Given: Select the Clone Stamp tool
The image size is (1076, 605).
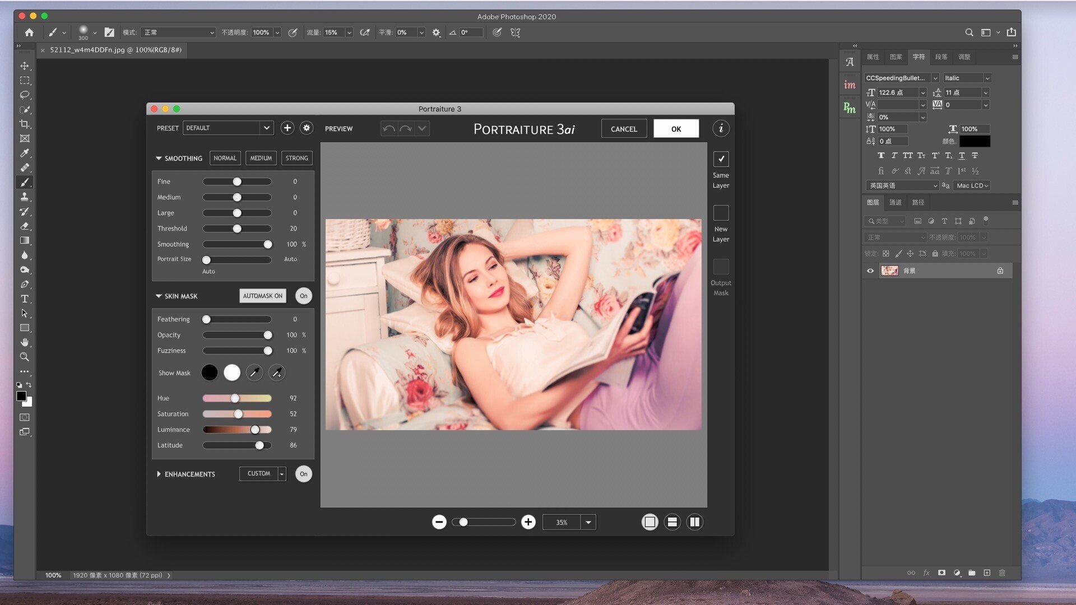Looking at the screenshot, I should [x=25, y=197].
